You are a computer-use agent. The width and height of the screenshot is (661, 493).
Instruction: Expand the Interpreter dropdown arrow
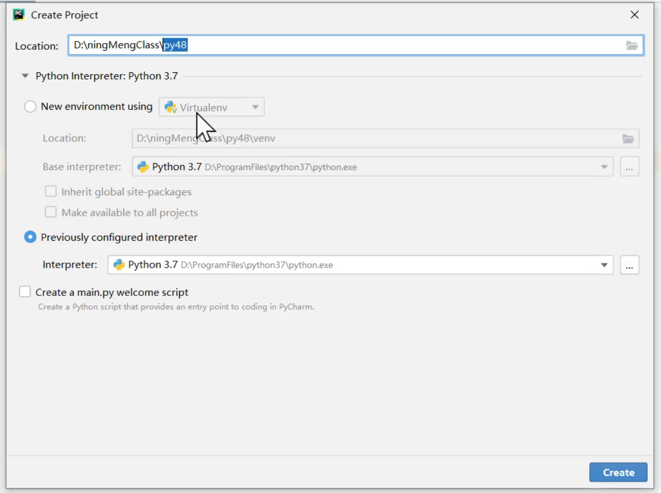[604, 265]
